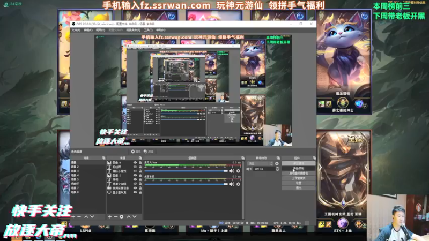Open the 淡出 transition type dropdown

[x=260, y=164]
